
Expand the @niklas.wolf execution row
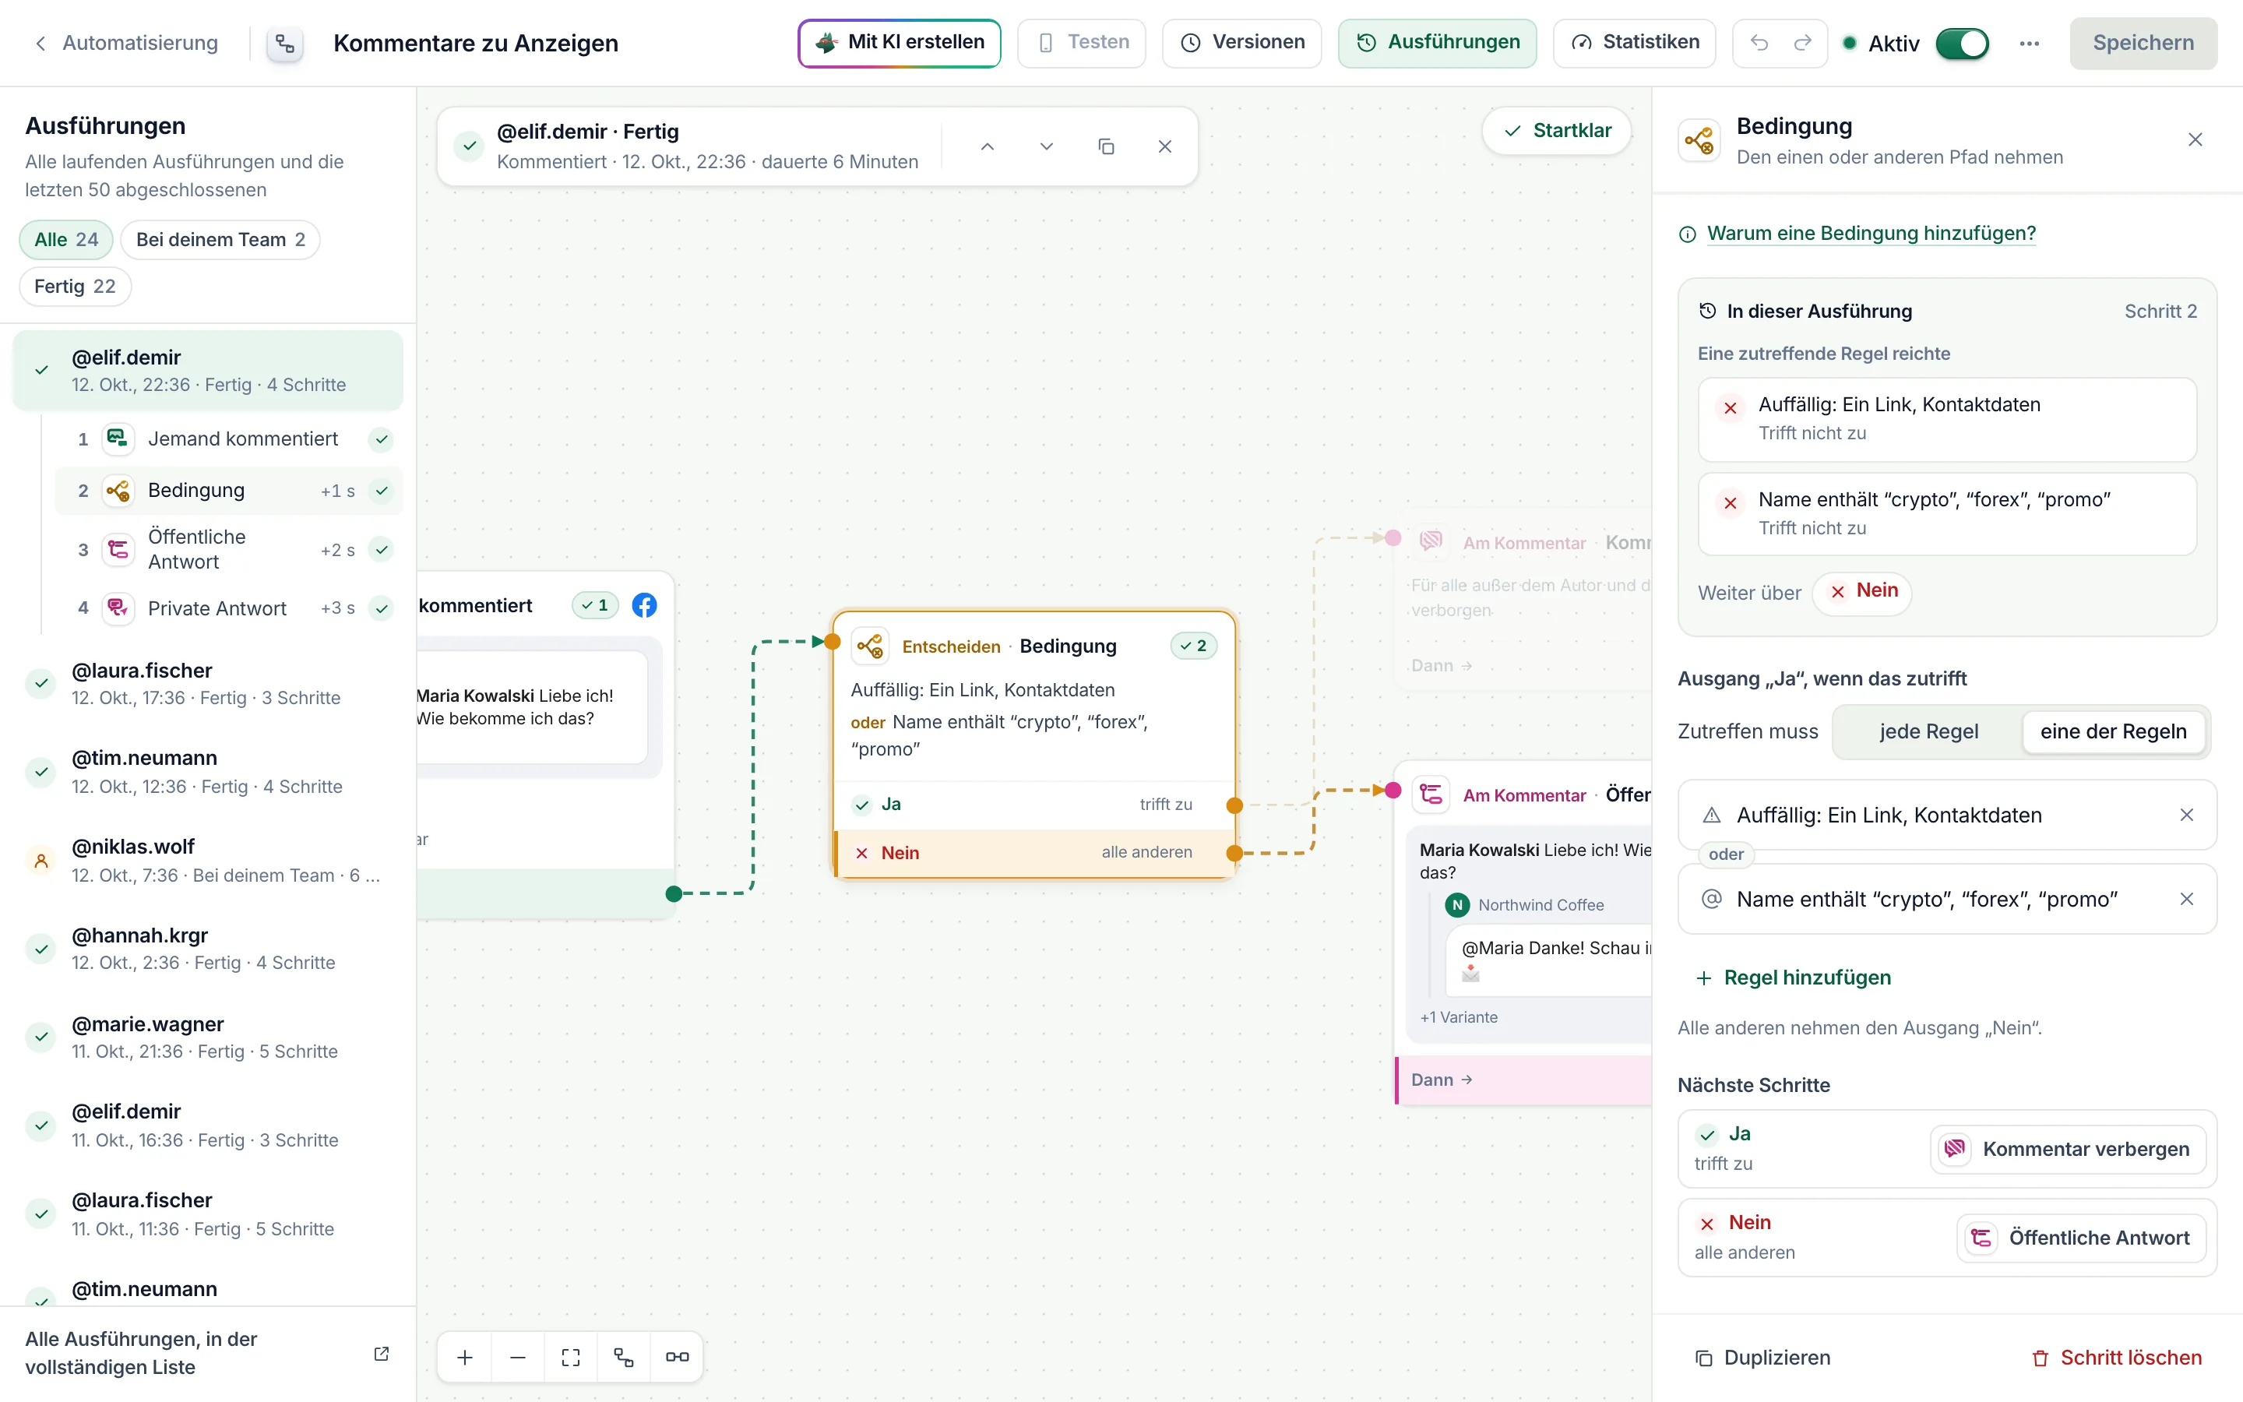coord(208,860)
